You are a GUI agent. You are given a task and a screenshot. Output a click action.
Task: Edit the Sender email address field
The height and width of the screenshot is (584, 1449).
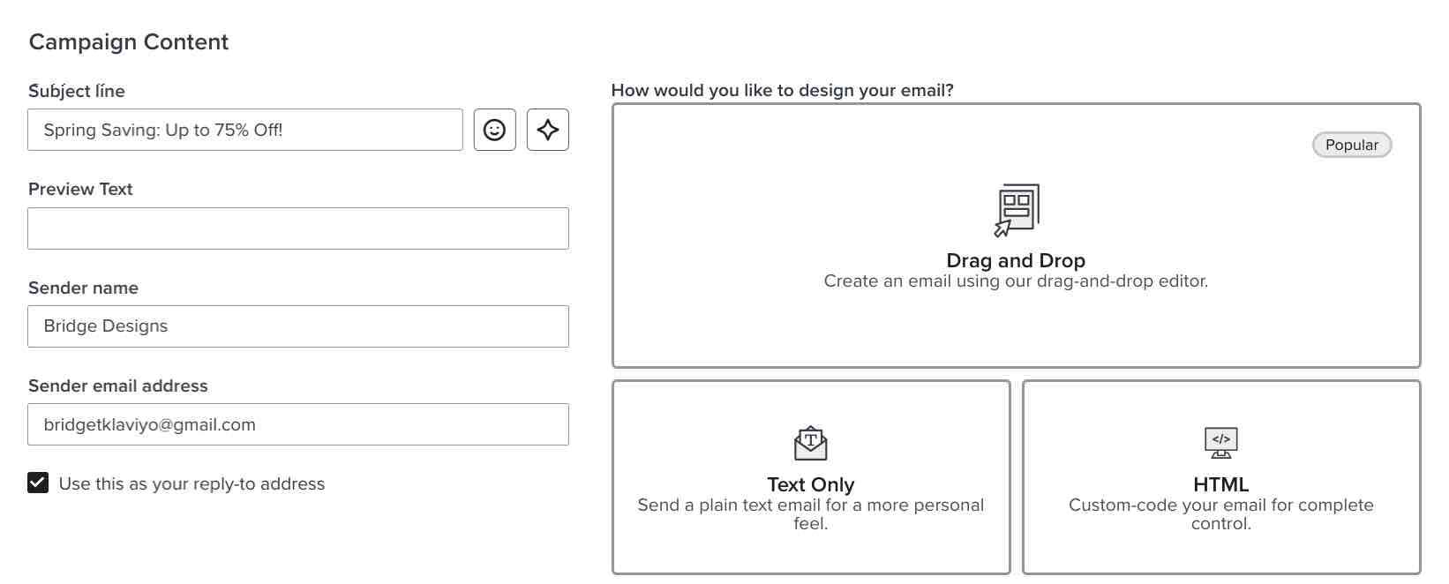[x=298, y=424]
